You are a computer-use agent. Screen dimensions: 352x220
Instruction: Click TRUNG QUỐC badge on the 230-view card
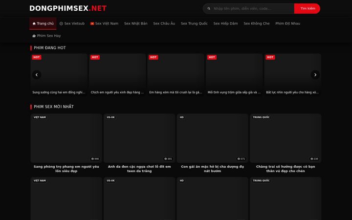pyautogui.click(x=261, y=117)
